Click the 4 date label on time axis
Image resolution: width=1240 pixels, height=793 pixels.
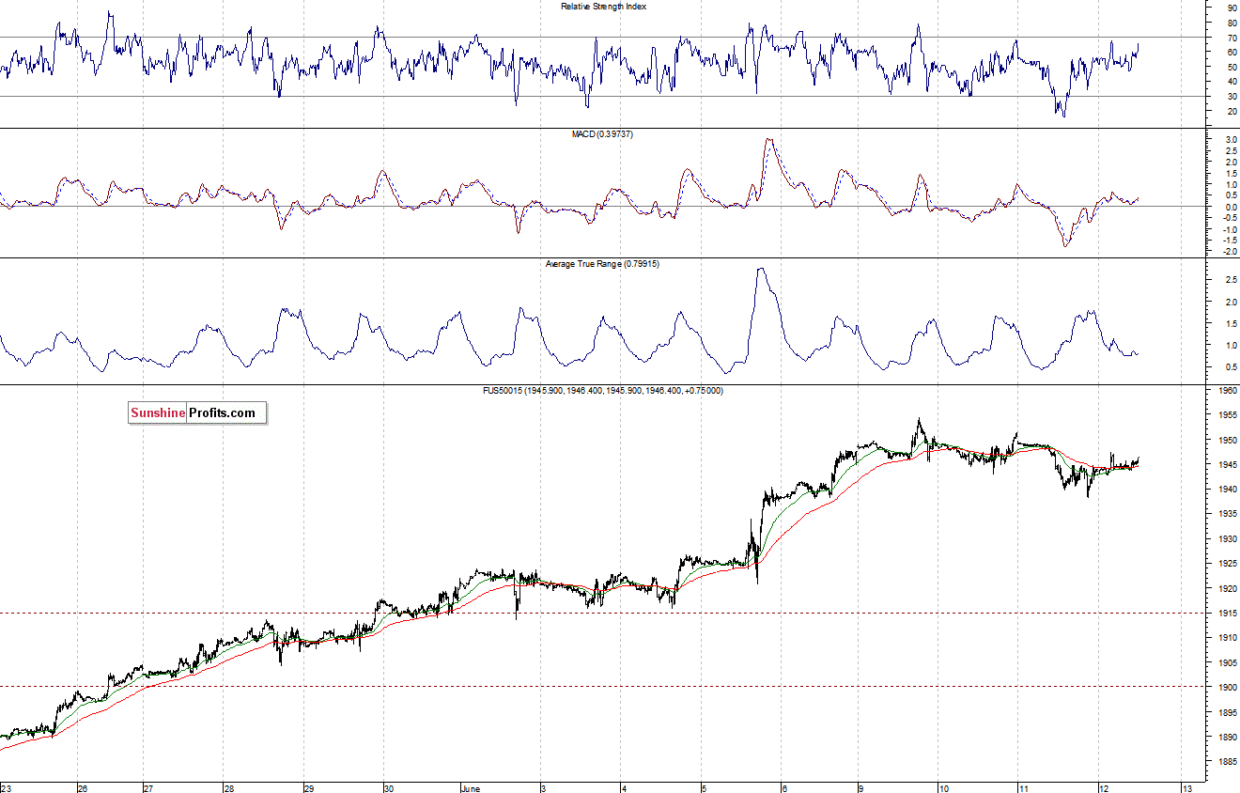pos(622,787)
